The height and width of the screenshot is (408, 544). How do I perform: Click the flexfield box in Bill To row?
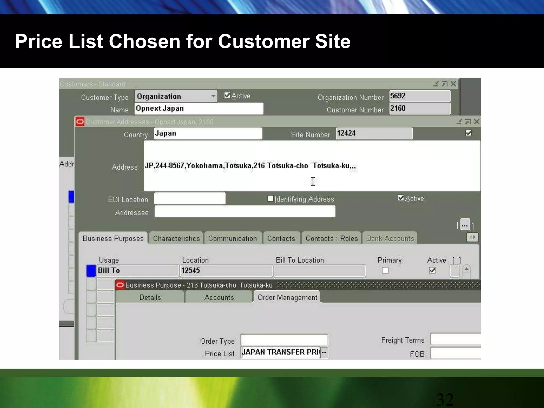(454, 271)
